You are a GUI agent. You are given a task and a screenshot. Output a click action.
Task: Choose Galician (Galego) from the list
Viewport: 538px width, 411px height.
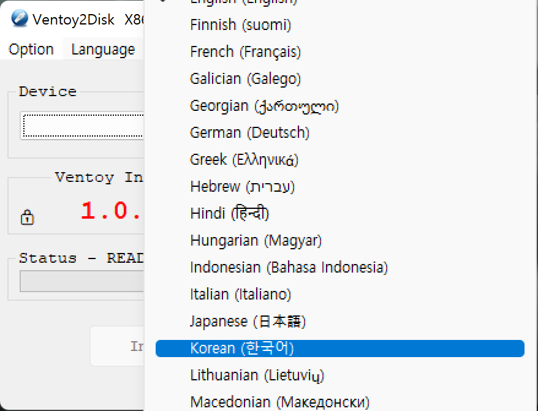(x=339, y=79)
